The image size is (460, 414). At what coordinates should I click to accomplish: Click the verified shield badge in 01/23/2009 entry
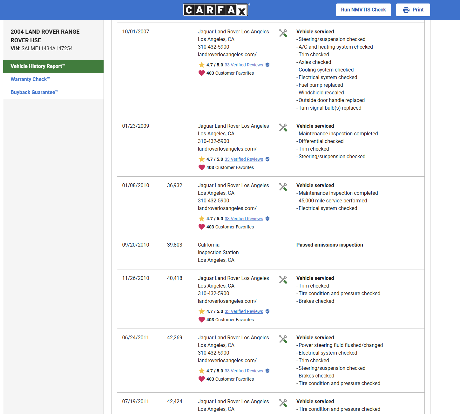[267, 159]
